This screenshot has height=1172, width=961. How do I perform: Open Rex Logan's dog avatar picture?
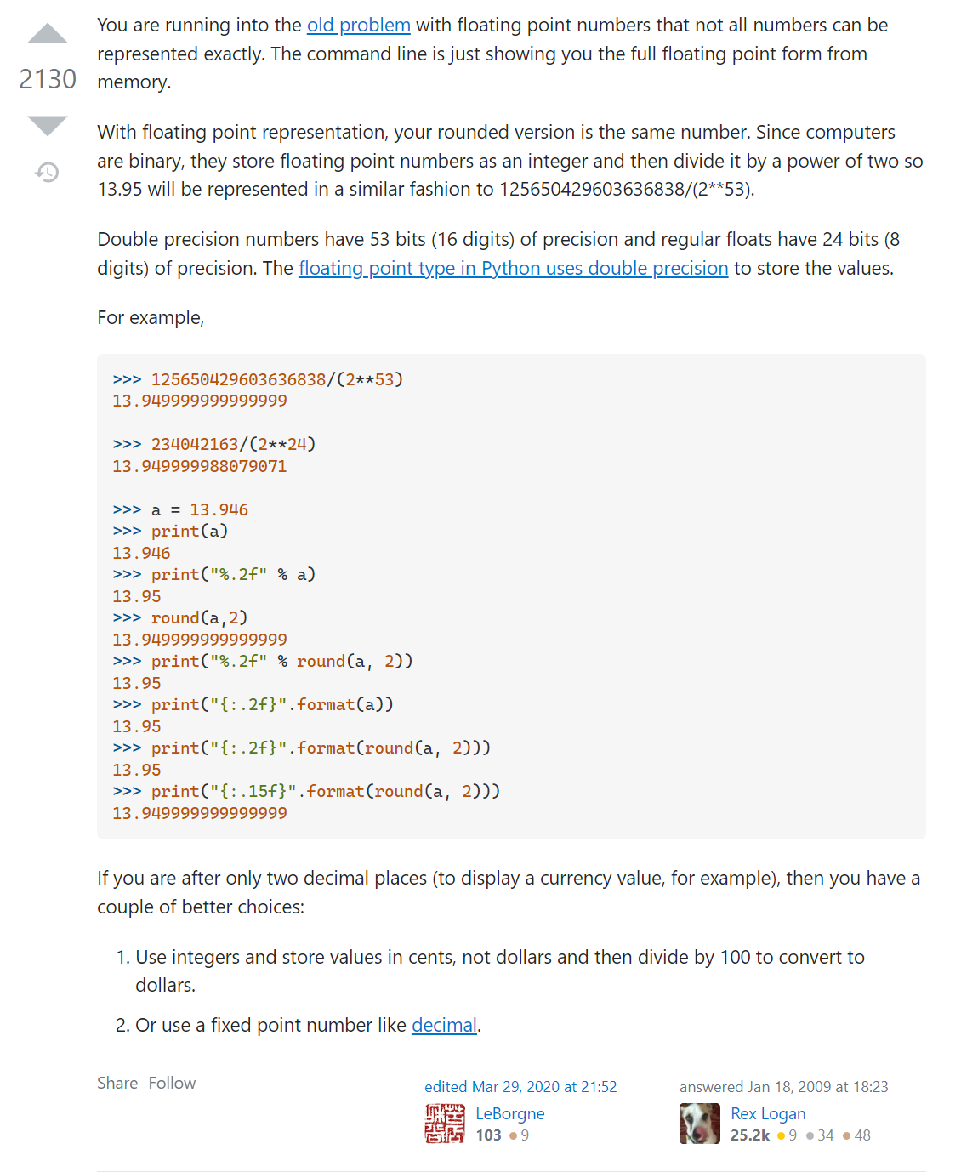click(x=700, y=1124)
